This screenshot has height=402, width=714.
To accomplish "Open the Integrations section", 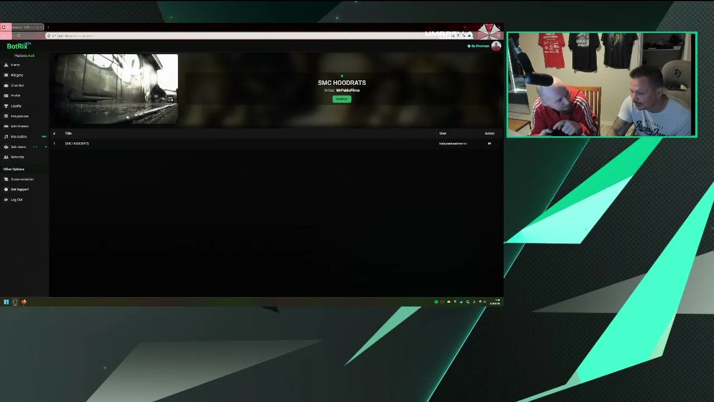I will point(20,116).
